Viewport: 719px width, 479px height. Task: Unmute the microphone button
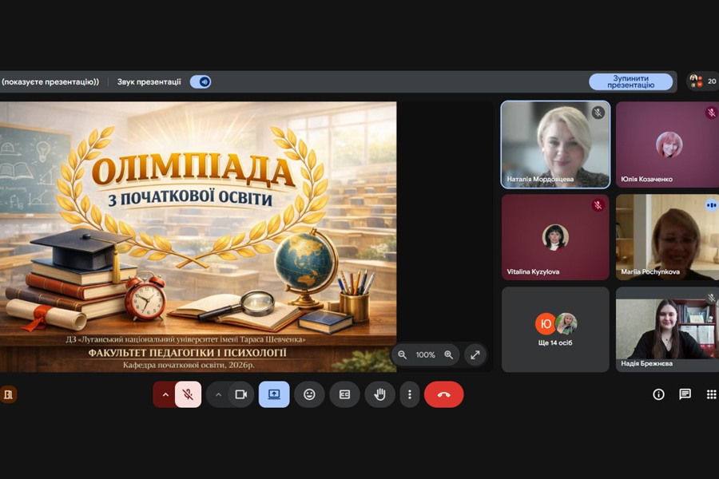pyautogui.click(x=189, y=394)
